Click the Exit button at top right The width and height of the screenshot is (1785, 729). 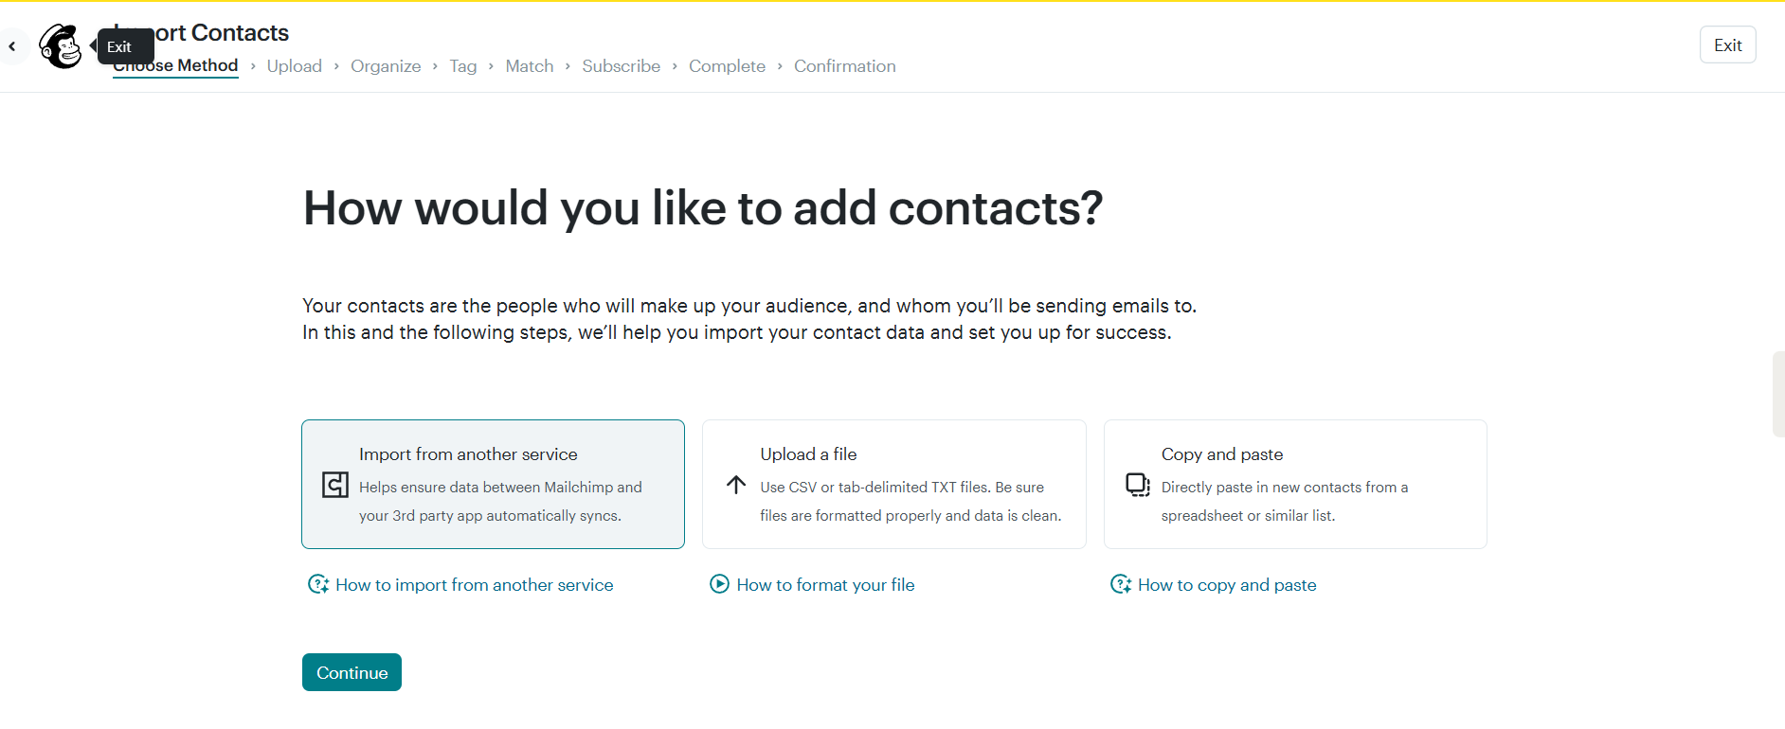pos(1727,44)
